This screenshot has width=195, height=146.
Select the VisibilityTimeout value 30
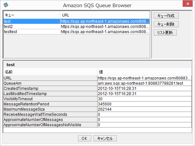coord(144,99)
